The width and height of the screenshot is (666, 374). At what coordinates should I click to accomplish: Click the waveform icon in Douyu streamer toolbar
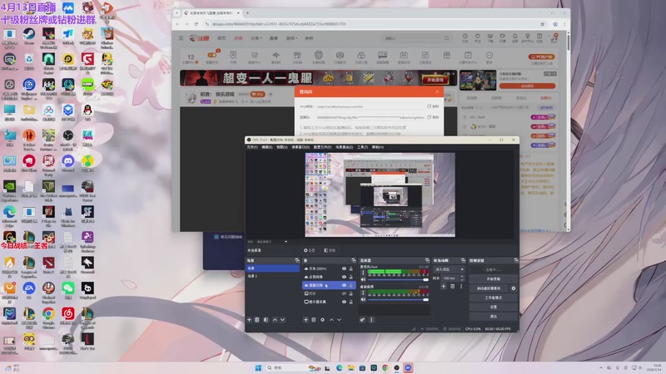click(276, 55)
